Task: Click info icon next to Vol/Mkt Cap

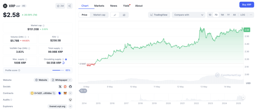Action: click(x=29, y=48)
